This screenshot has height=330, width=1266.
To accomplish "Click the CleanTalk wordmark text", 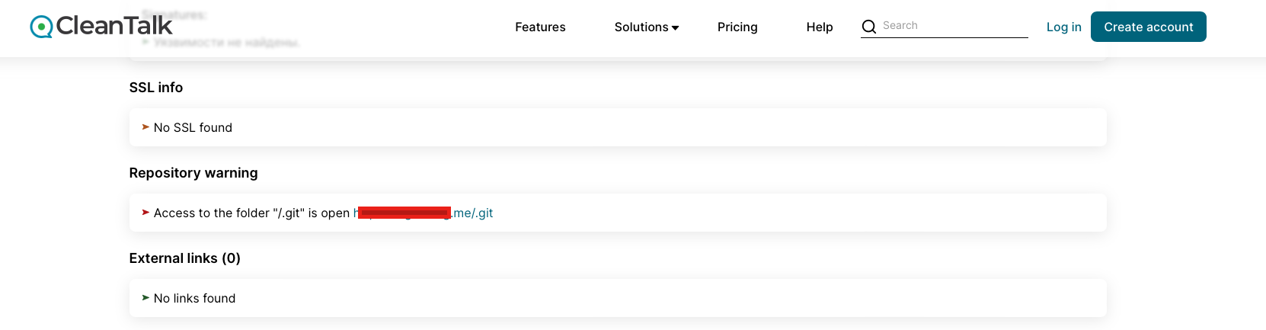I will (114, 26).
